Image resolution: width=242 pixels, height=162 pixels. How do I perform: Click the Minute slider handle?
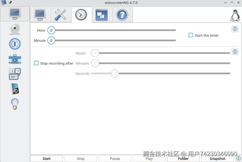coord(51,41)
